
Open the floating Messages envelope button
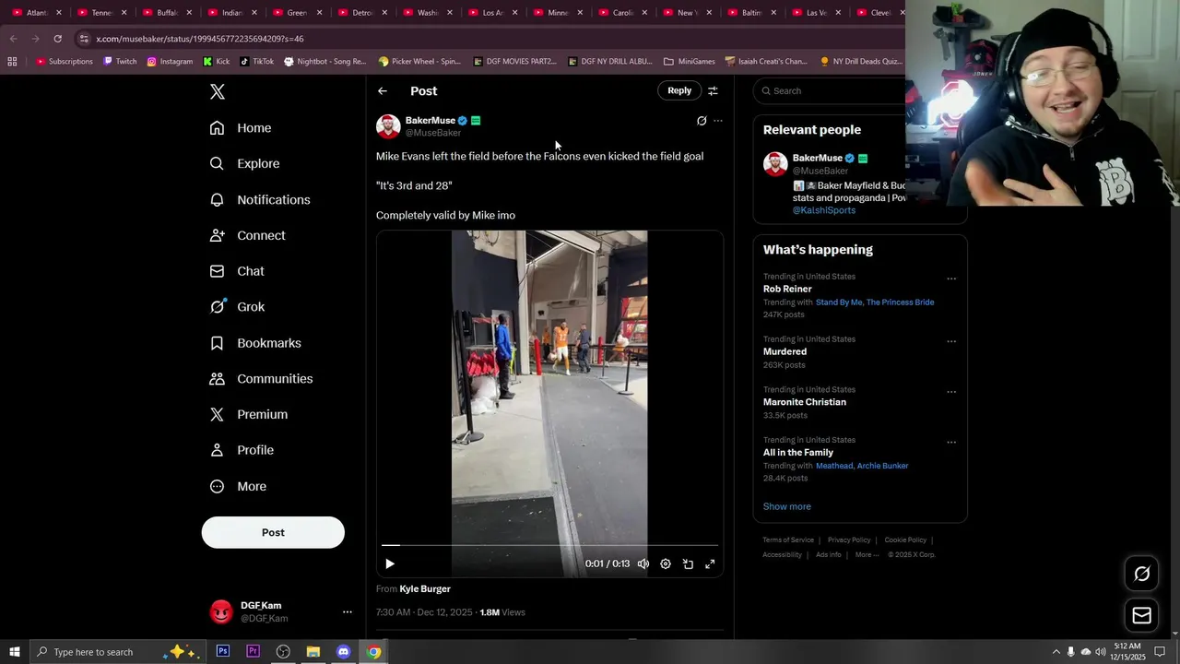point(1141,615)
